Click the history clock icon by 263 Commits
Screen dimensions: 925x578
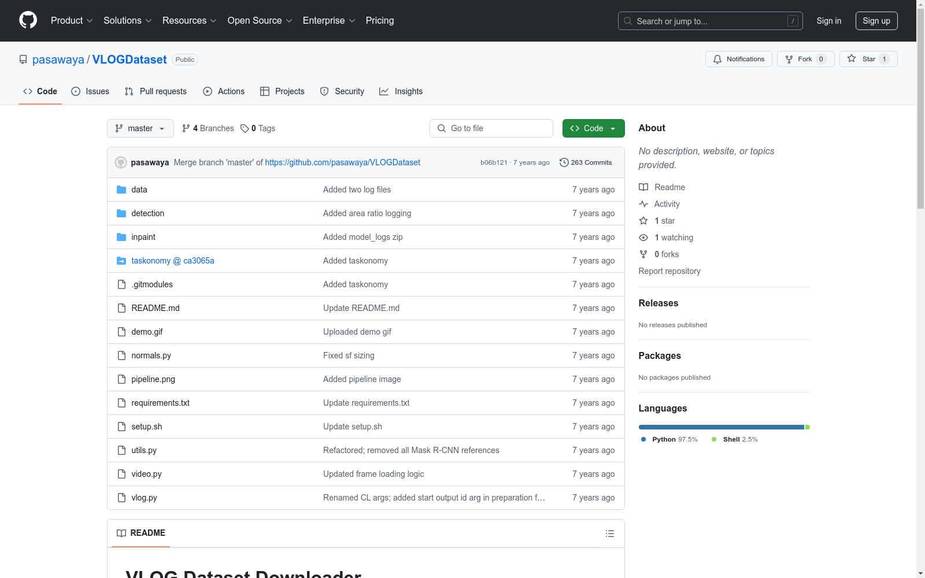tap(564, 162)
